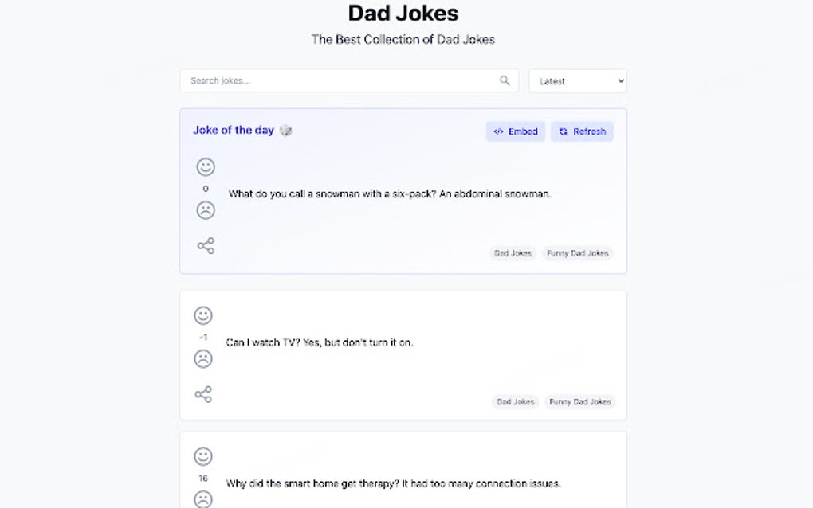The image size is (813, 508).
Task: Share the 'Can I watch TV' joke
Action: click(203, 394)
